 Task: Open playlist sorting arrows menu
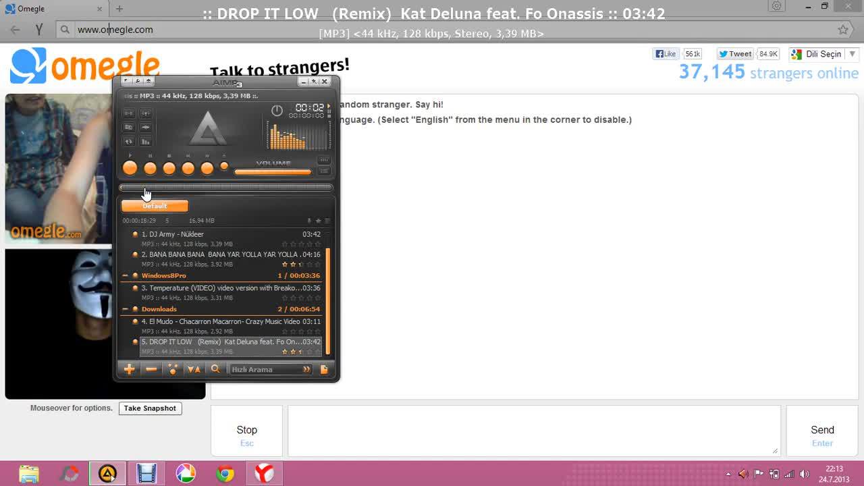[194, 369]
